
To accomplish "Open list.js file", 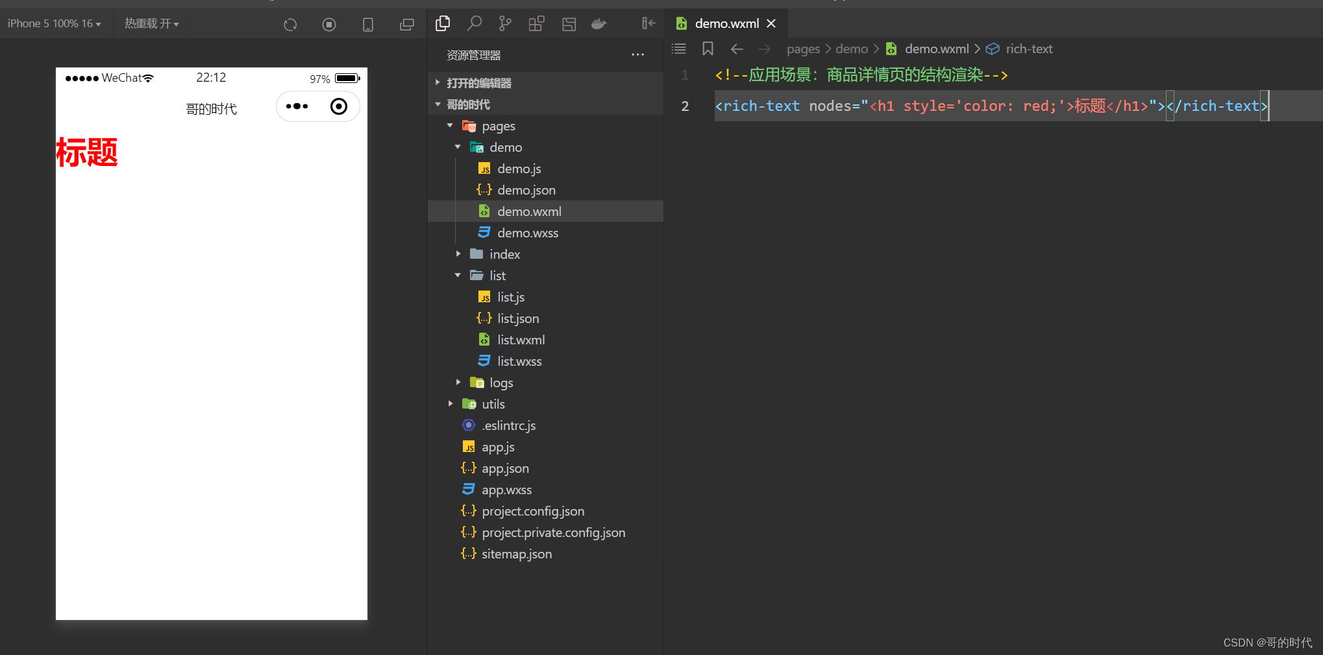I will [545, 297].
